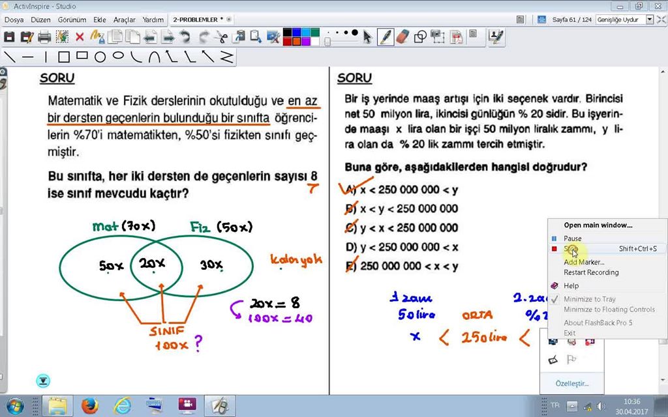The height and width of the screenshot is (417, 668).
Task: Select the Eraser tool
Action: (402, 37)
